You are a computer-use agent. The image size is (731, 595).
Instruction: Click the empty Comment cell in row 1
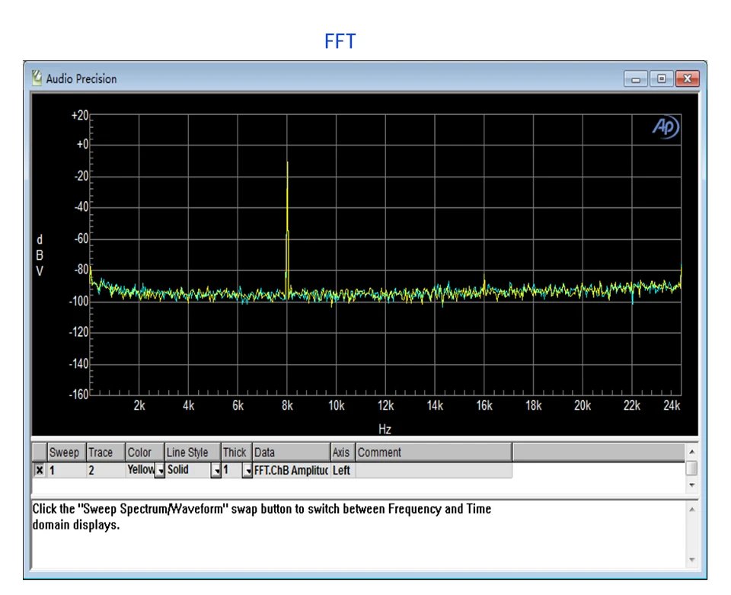point(433,471)
